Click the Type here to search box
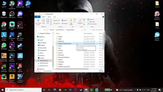Viewport: 163px width, 92px height. click(x=23, y=90)
